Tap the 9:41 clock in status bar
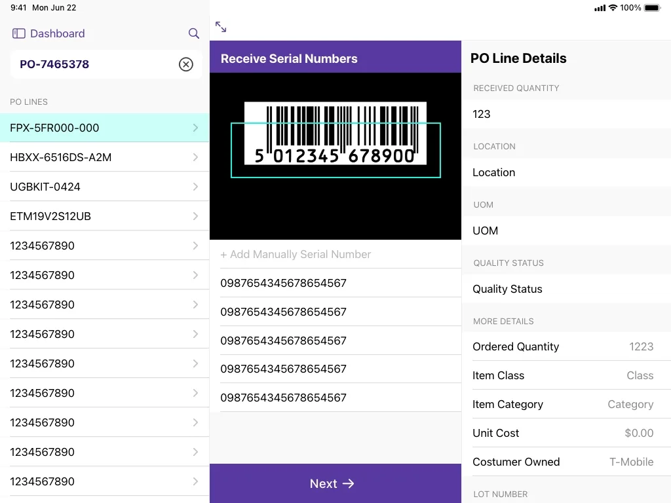Screen dimensions: 671x503 point(18,8)
